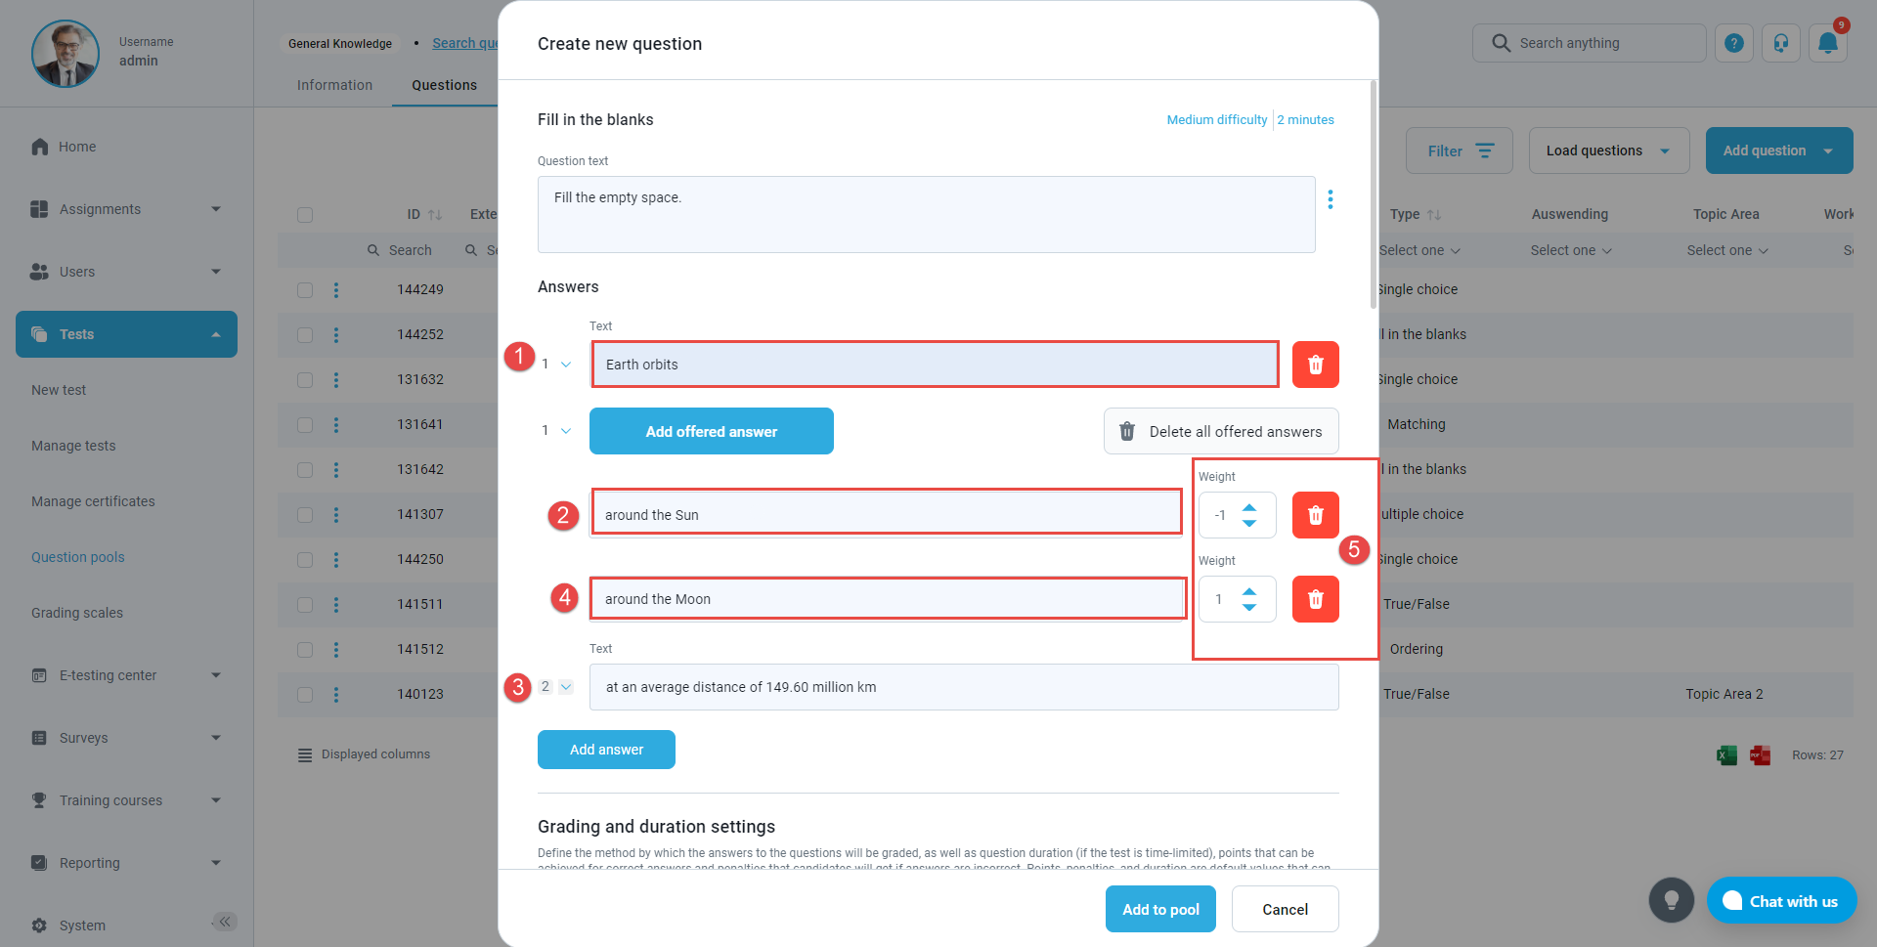The height and width of the screenshot is (947, 1877).
Task: Open the headset support icon
Action: coord(1780,43)
